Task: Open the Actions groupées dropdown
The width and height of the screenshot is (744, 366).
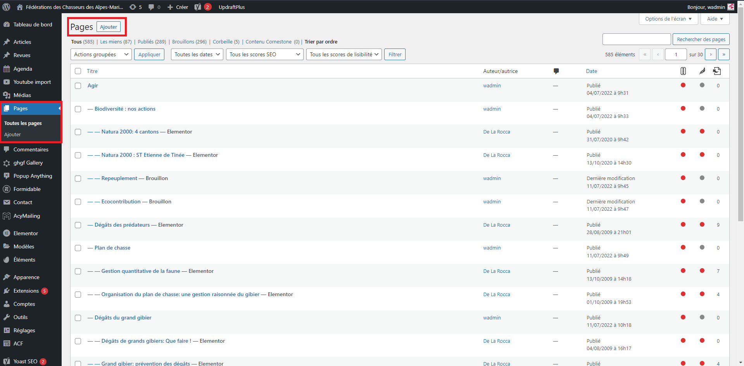Action: [x=101, y=54]
